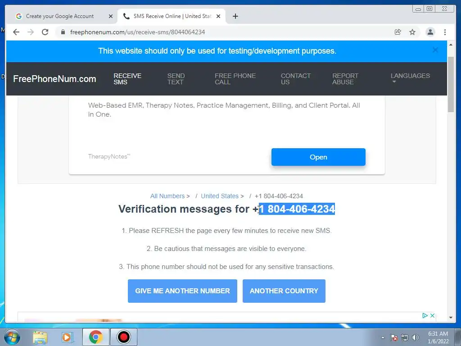The image size is (461, 346).
Task: Click the red record app taskbar icon
Action: click(x=124, y=337)
